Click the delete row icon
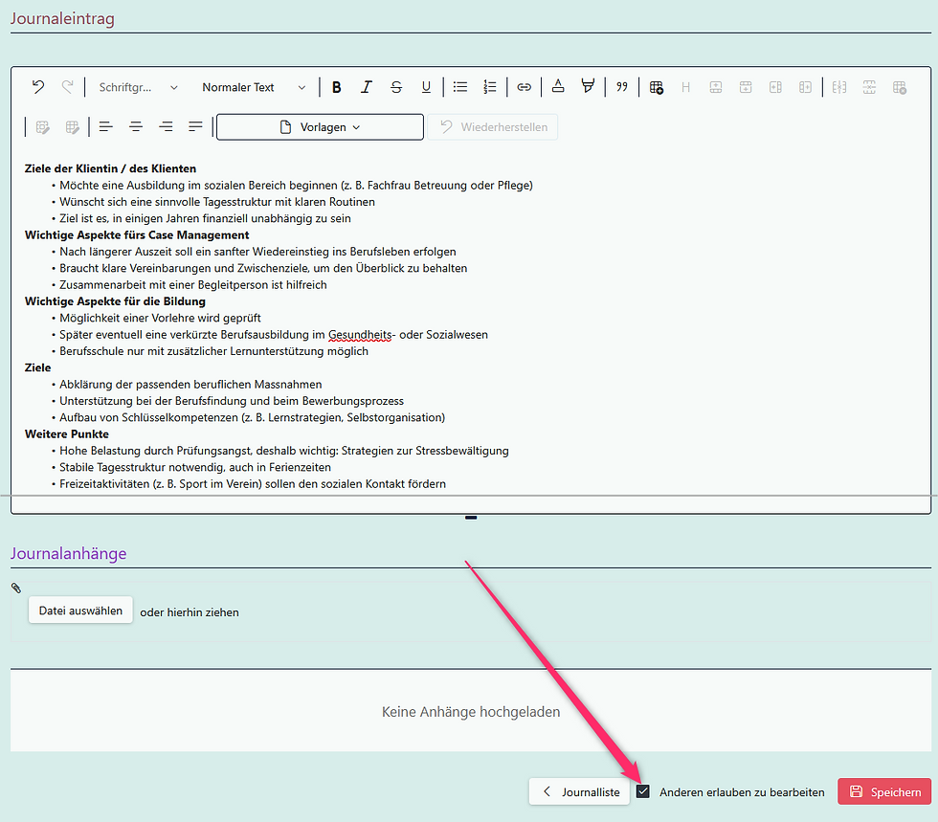Viewport: 938px width, 822px height. point(869,87)
